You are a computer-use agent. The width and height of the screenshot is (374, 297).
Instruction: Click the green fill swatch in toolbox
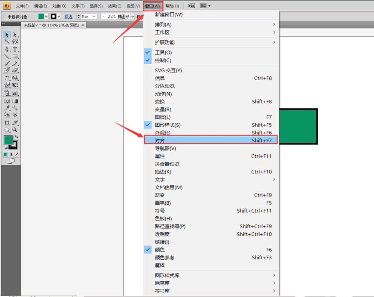(x=8, y=140)
